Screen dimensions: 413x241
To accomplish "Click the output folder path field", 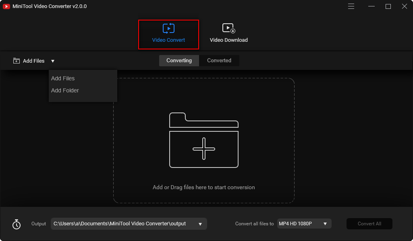I will 129,224.
